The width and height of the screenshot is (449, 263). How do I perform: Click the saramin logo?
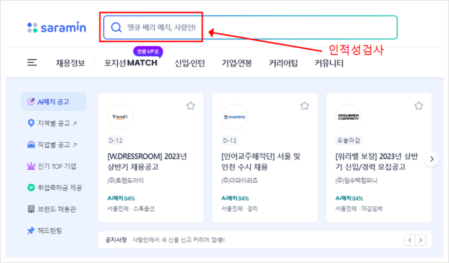tap(57, 27)
